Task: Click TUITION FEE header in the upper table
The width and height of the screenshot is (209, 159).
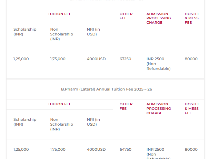Action: pos(60,14)
